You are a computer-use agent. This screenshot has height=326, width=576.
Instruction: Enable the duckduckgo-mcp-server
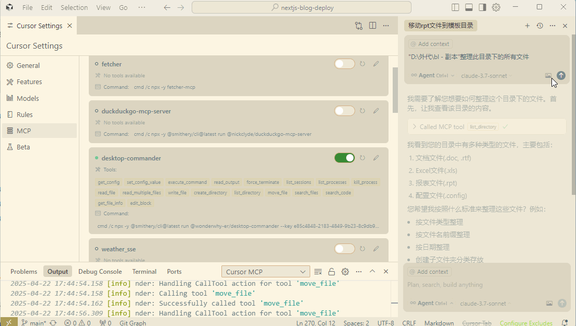click(x=345, y=111)
